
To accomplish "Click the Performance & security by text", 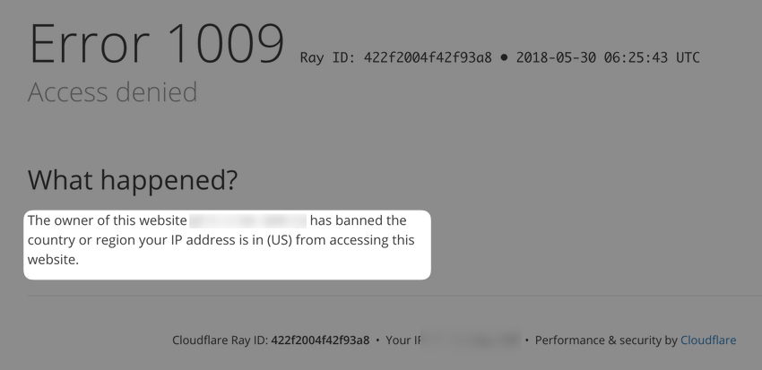I will (x=606, y=340).
